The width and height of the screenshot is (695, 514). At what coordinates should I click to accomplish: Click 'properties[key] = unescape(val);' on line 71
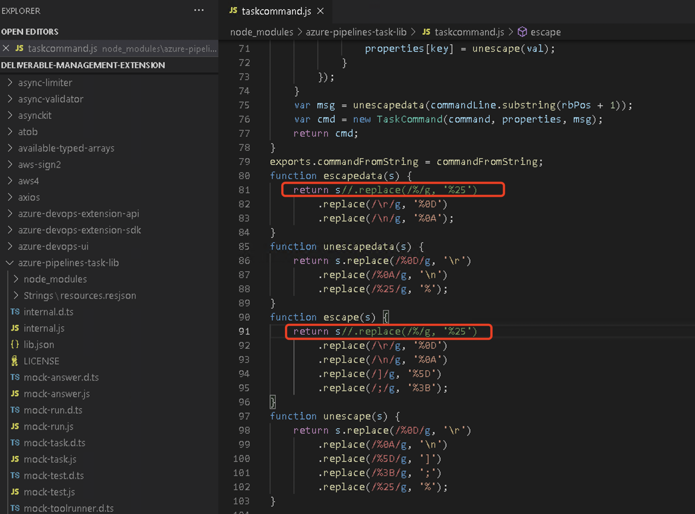[460, 49]
